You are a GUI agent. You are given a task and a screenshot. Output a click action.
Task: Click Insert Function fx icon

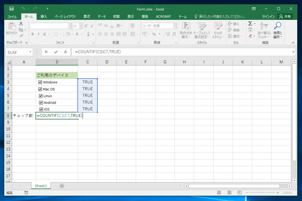[x=65, y=52]
